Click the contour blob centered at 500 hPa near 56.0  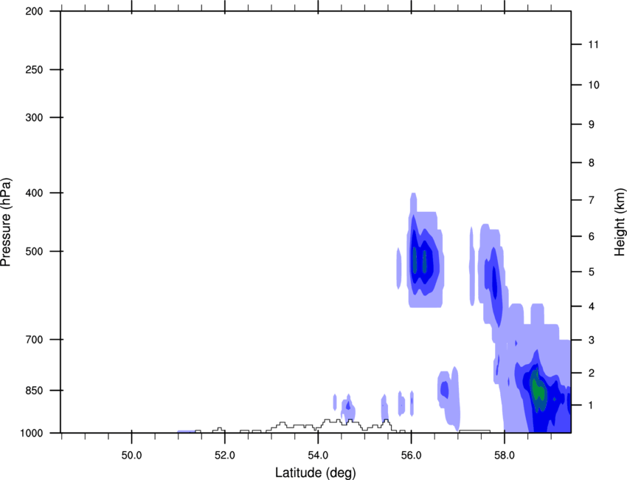[425, 250]
